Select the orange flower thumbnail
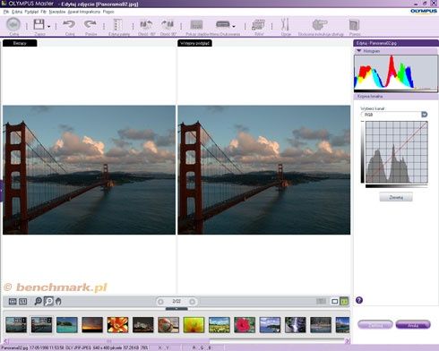Screen dimensions: 439x351 pyautogui.click(x=117, y=325)
